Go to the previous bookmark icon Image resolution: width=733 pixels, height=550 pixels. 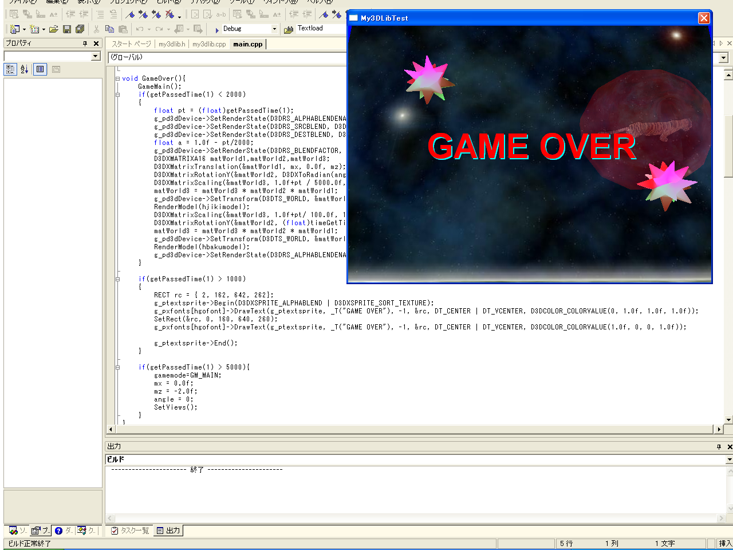pos(156,15)
